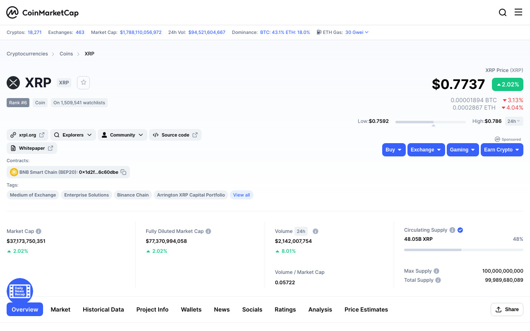Image resolution: width=530 pixels, height=331 pixels.
Task: Click the Sponsored label icon
Action: (497, 139)
